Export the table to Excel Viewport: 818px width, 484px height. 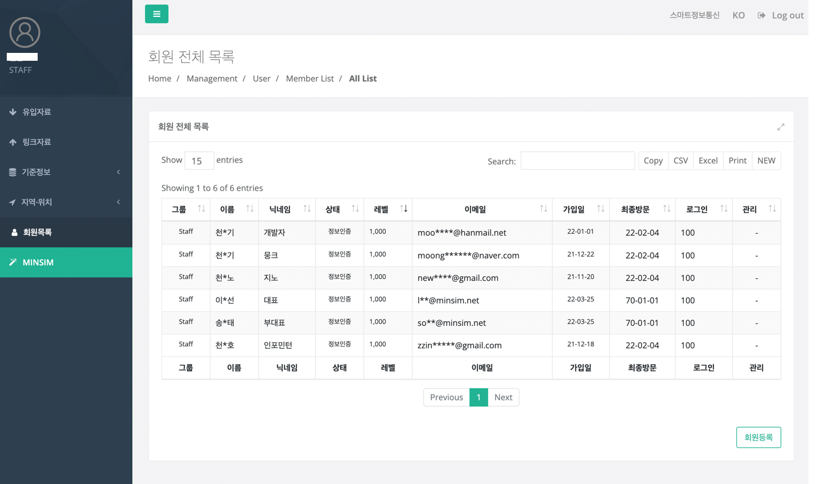708,161
